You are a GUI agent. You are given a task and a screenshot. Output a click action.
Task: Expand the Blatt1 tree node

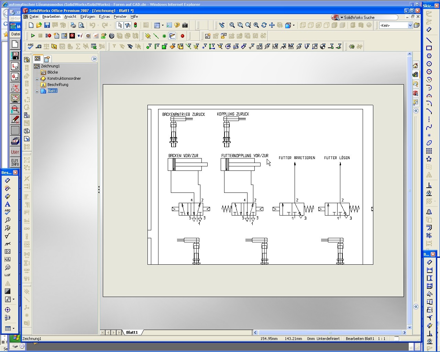(37, 91)
